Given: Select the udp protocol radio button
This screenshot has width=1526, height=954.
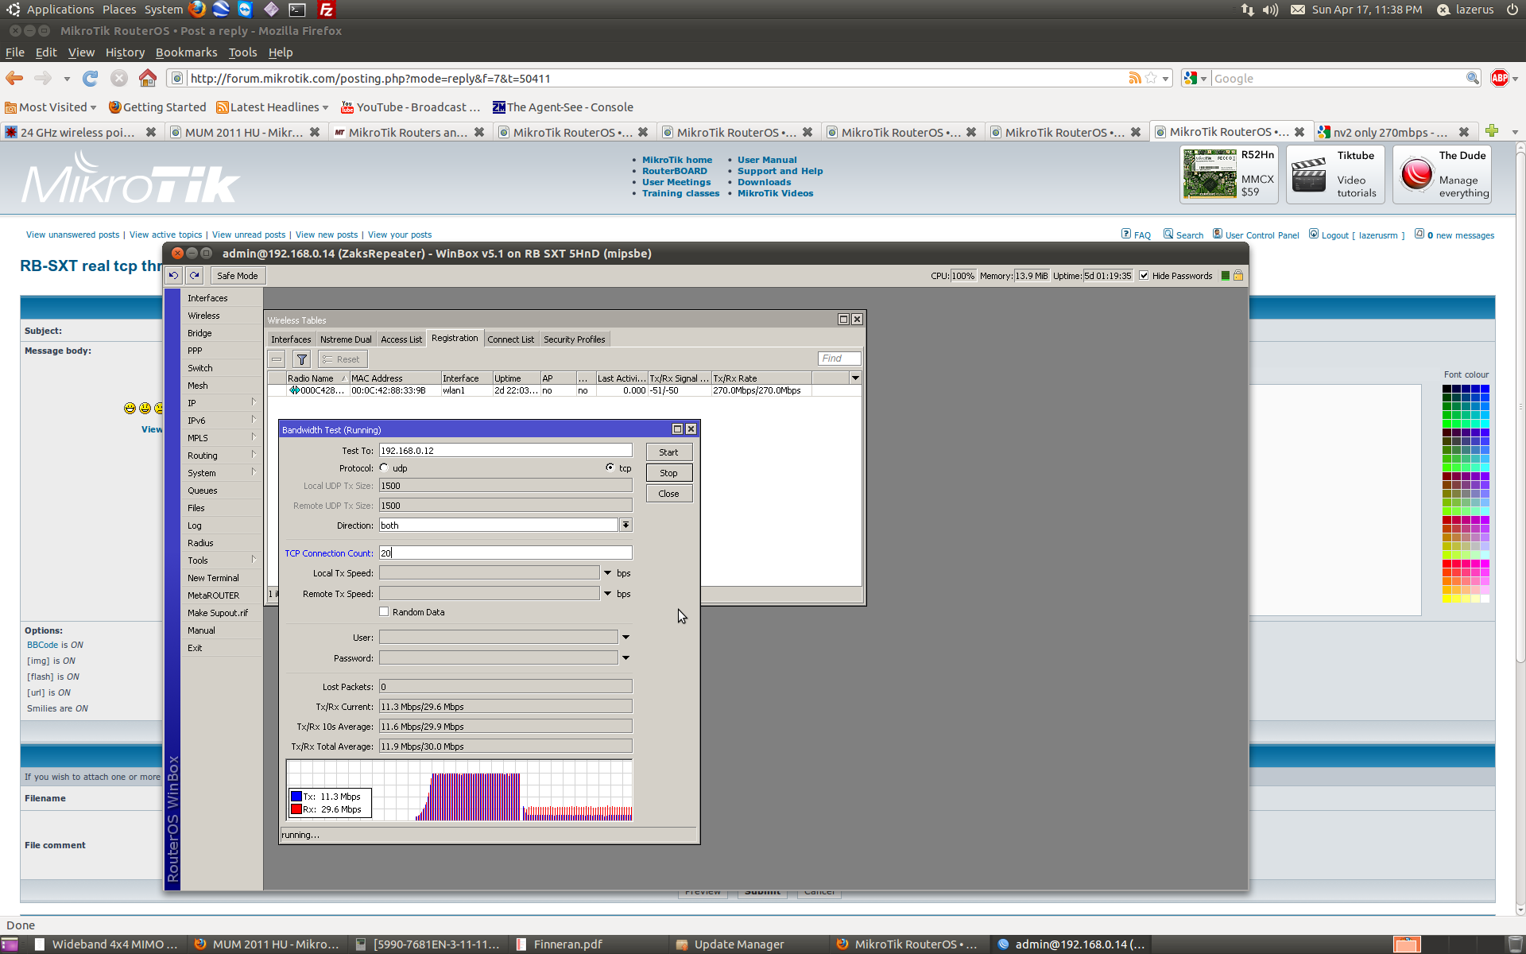Looking at the screenshot, I should click(x=384, y=467).
